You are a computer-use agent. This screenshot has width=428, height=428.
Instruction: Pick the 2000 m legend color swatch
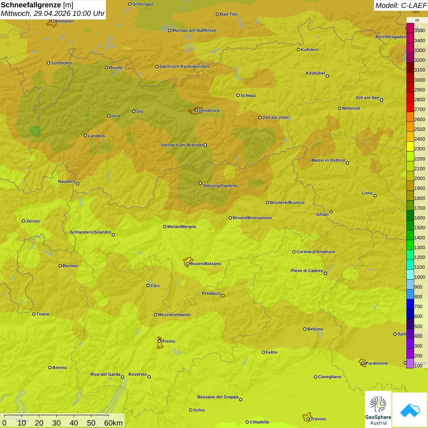[x=410, y=176]
